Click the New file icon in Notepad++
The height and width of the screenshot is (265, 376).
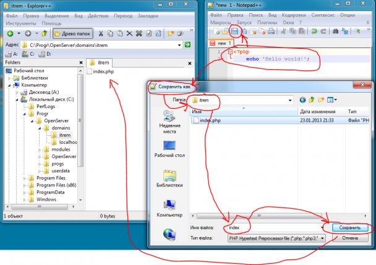(x=216, y=31)
